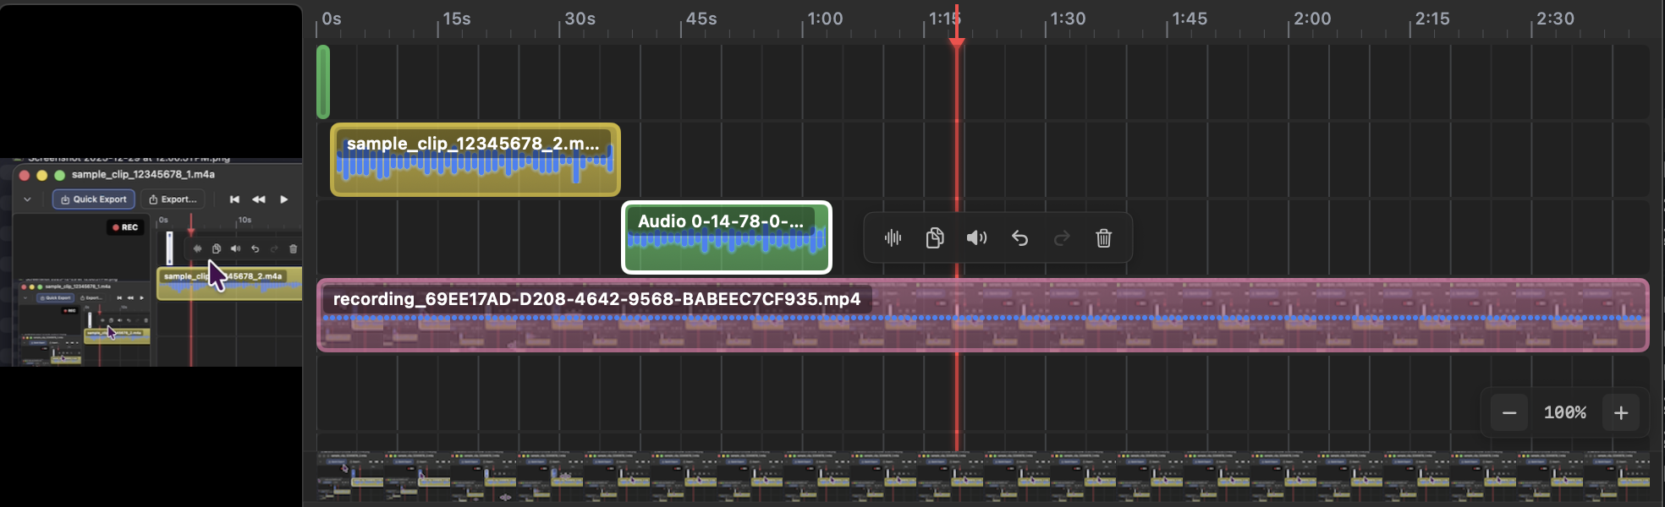Image resolution: width=1665 pixels, height=507 pixels.
Task: Click the red playhead marker handle
Action: point(957,42)
